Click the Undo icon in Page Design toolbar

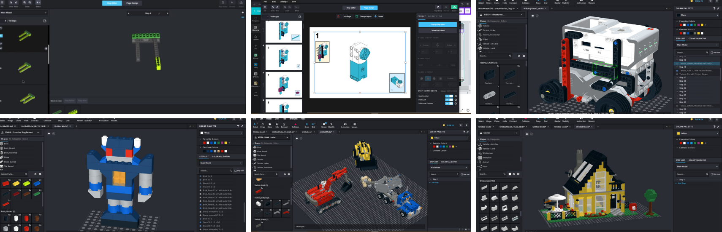tap(273, 7)
